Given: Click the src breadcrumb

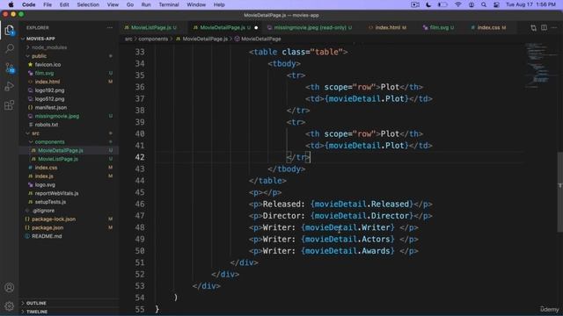Looking at the screenshot, I should coord(128,39).
